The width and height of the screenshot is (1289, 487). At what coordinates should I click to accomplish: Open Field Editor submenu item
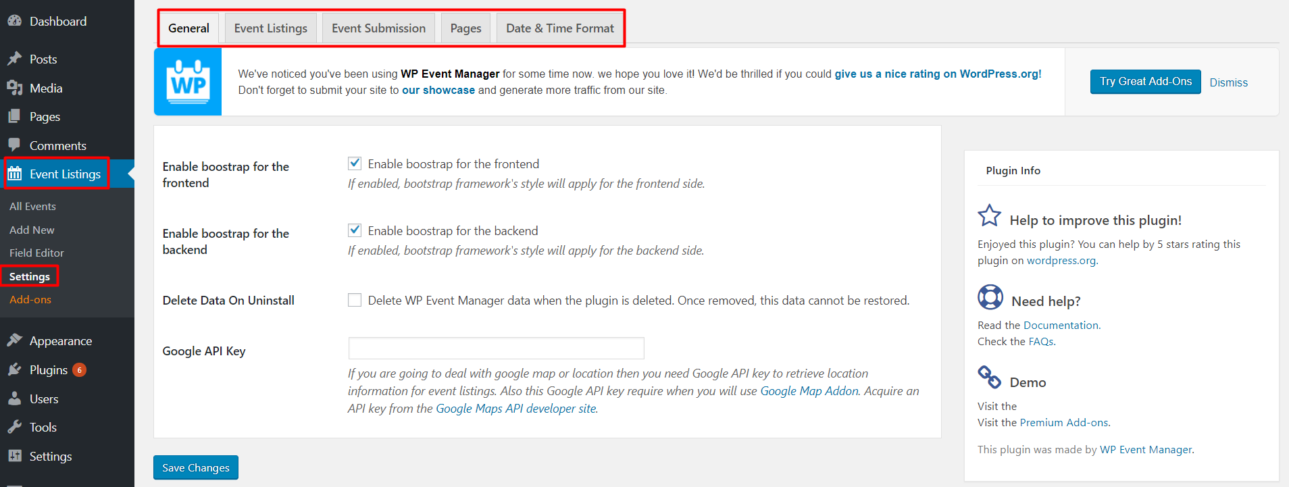point(36,253)
